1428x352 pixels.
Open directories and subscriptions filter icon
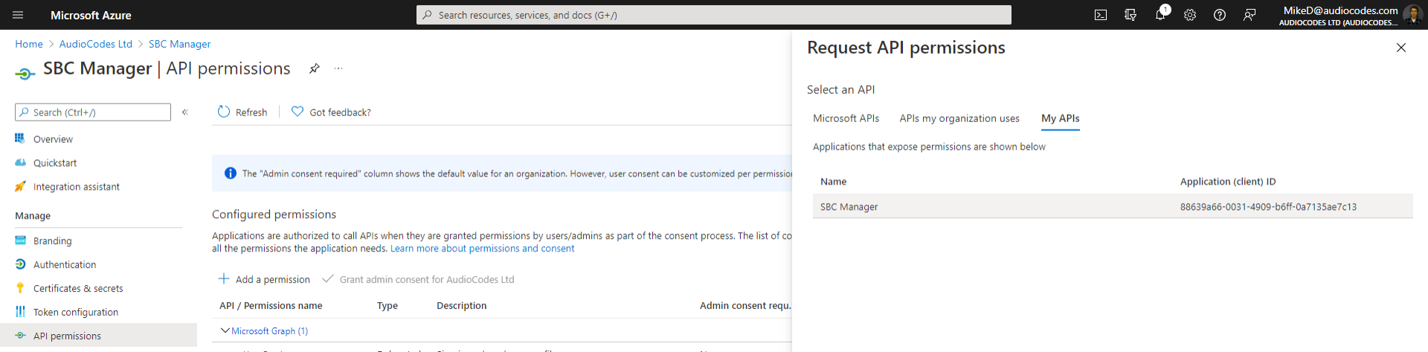click(x=1130, y=15)
